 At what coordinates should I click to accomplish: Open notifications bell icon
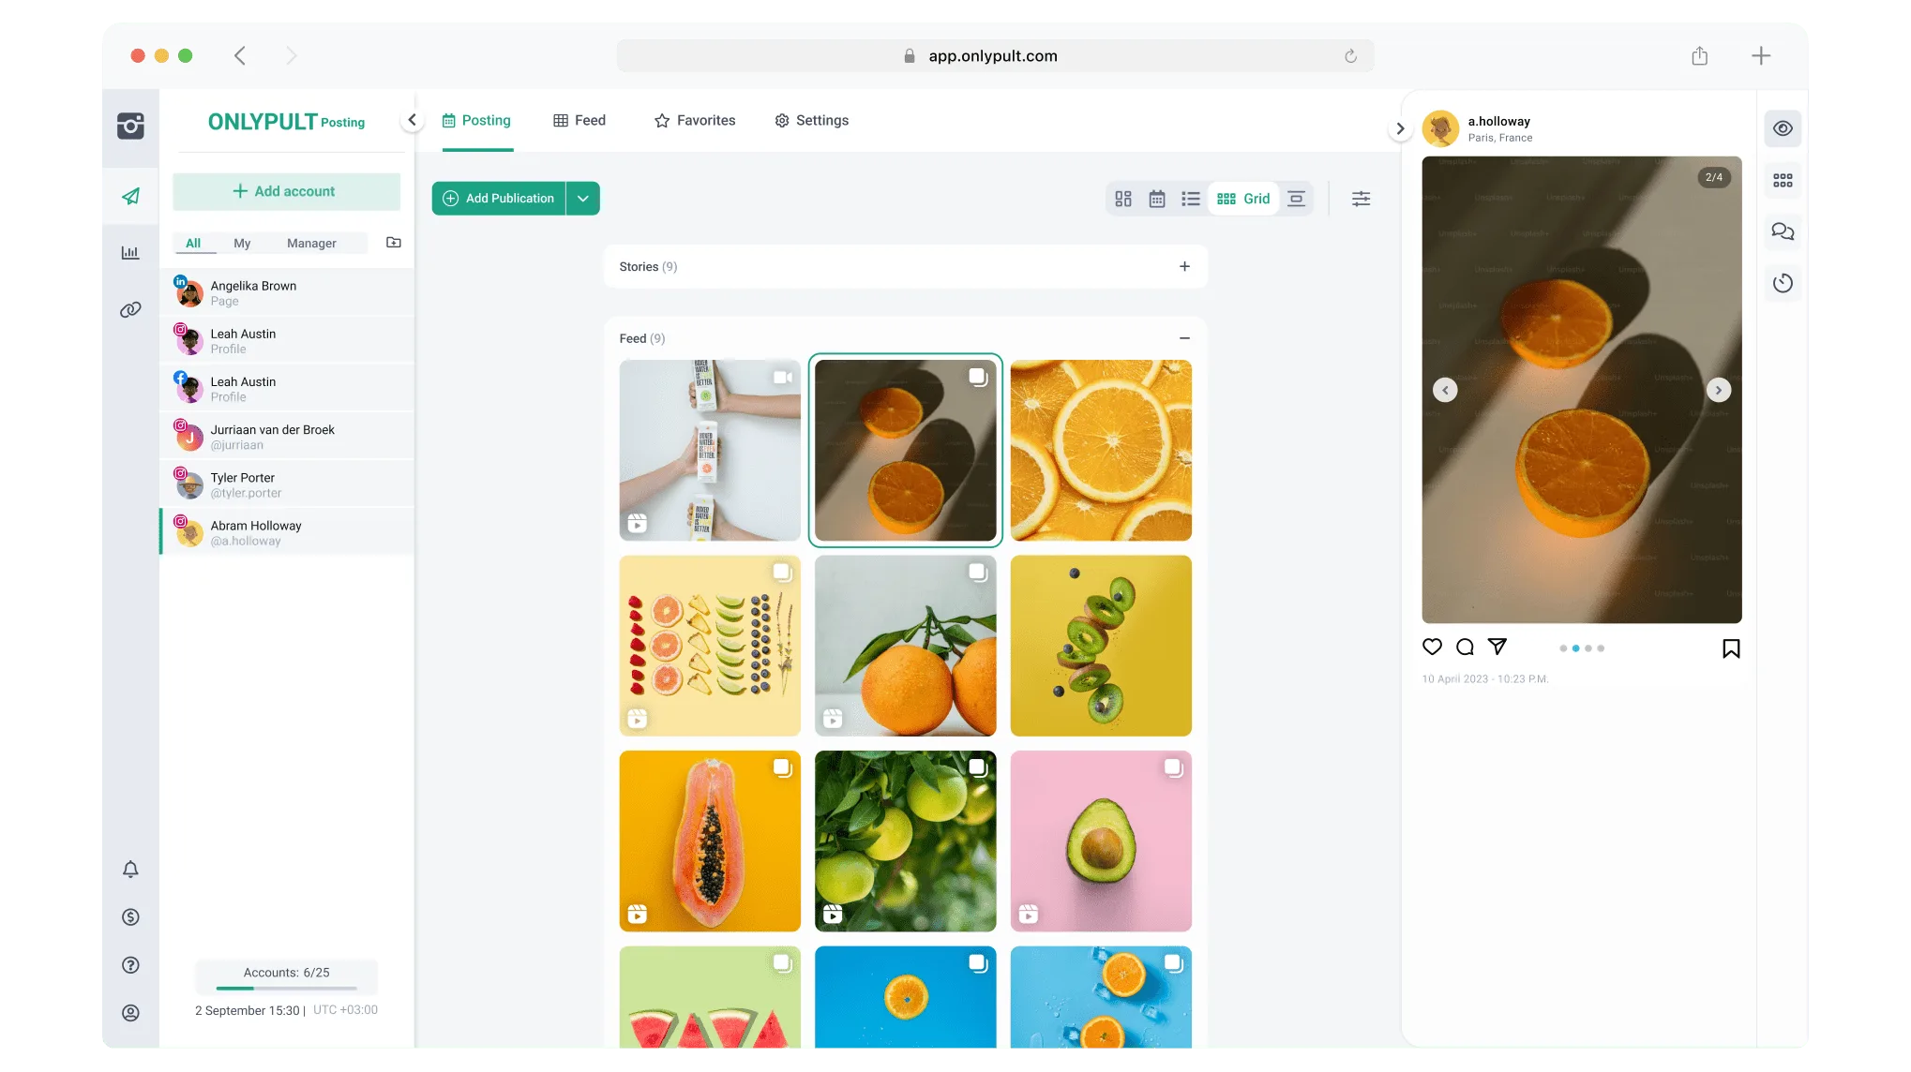pos(130,870)
